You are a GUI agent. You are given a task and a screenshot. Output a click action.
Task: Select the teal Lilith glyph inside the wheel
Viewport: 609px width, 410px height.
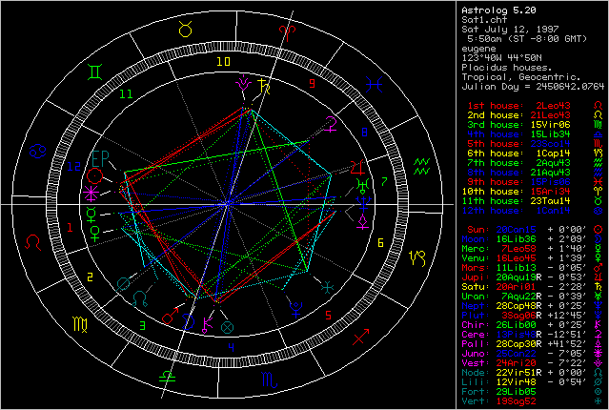(x=124, y=284)
